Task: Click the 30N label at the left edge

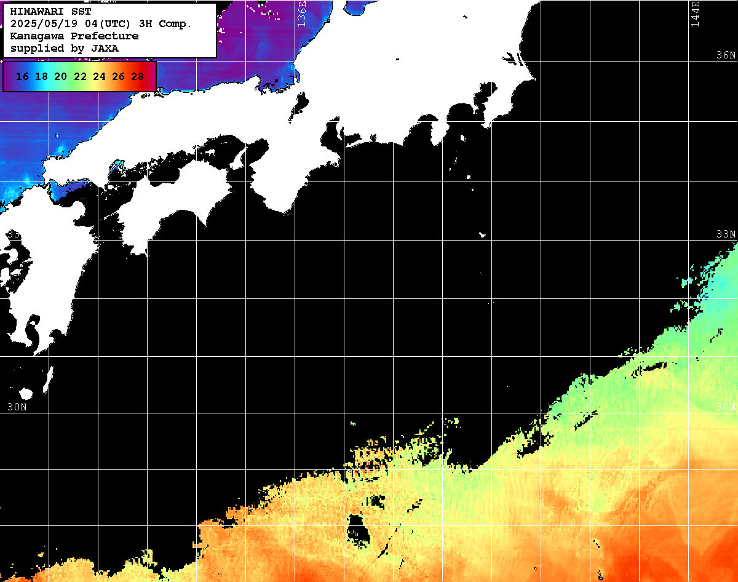Action: [17, 407]
